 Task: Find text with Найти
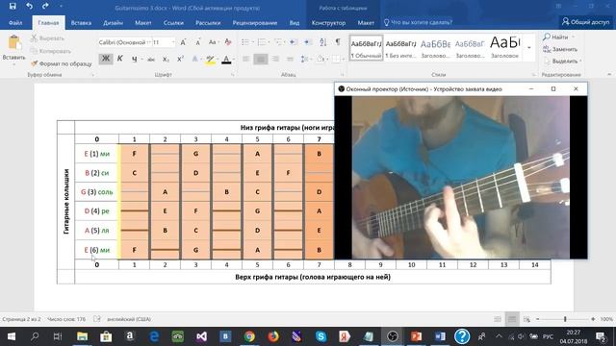coord(558,37)
